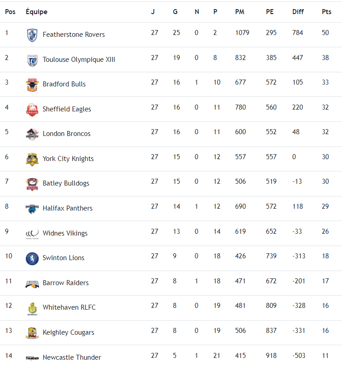The width and height of the screenshot is (343, 367).
Task: Click the Barrow Raiders logo
Action: pos(32,283)
